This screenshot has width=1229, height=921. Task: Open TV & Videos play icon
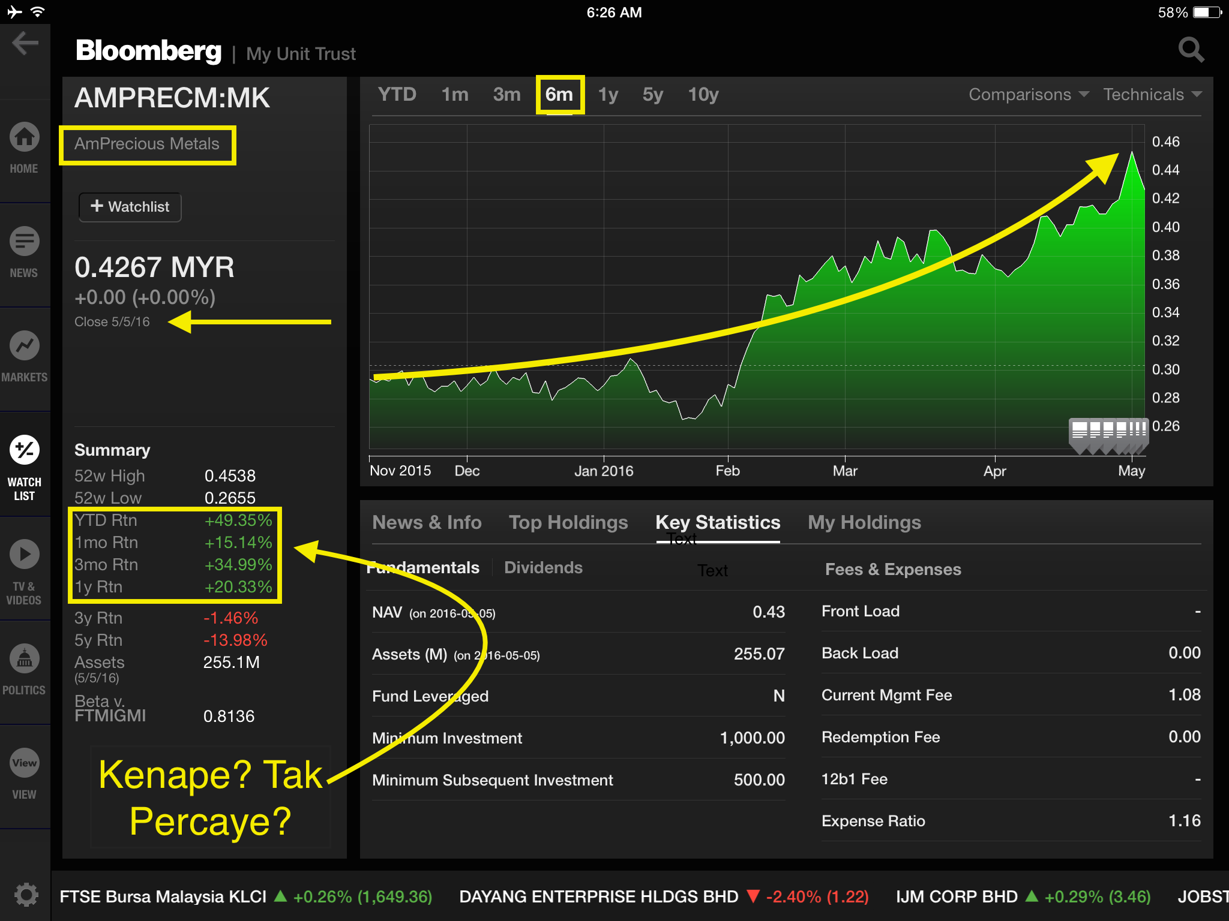click(25, 555)
